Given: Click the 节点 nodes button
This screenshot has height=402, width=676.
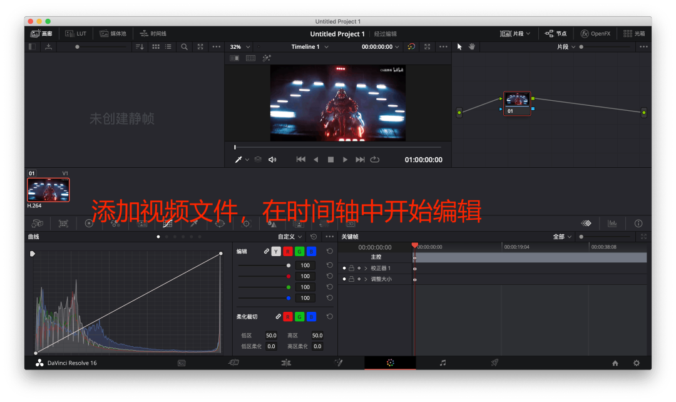Looking at the screenshot, I should tap(556, 33).
